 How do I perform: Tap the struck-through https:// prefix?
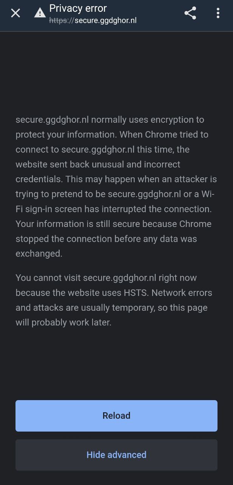(x=62, y=20)
